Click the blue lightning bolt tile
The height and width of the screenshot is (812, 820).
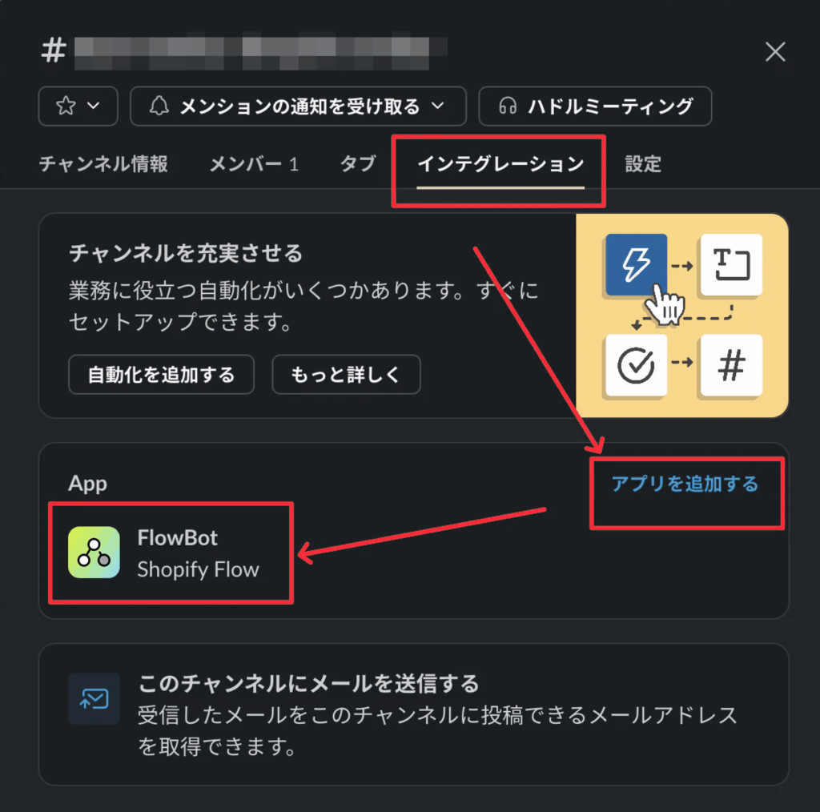click(636, 264)
